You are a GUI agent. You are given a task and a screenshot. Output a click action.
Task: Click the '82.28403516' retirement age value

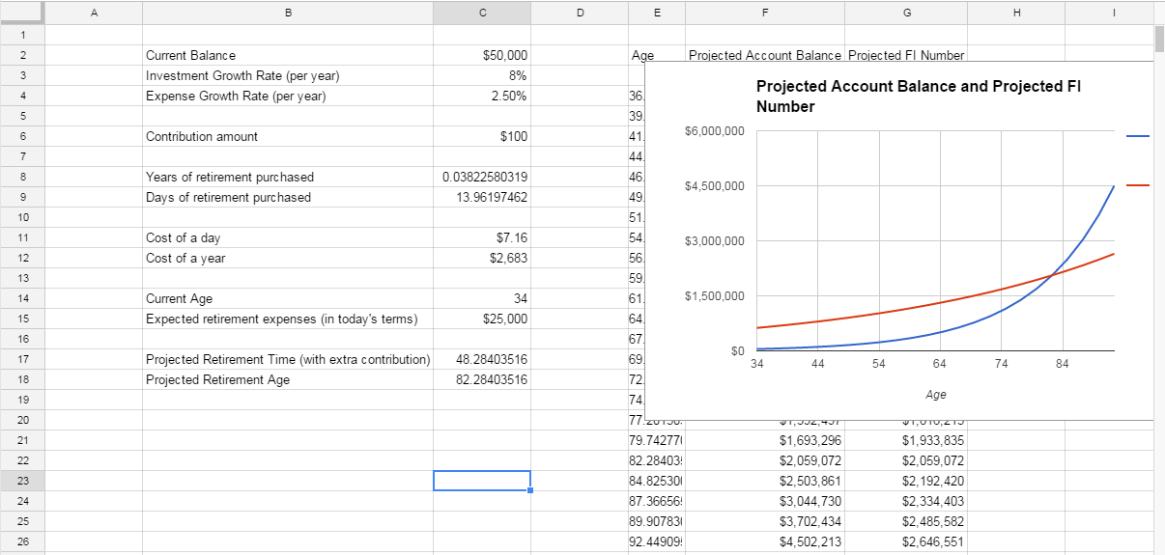[482, 379]
